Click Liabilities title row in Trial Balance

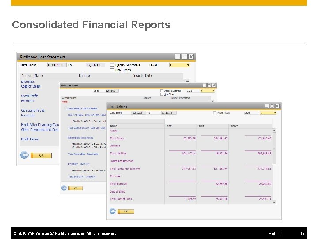191,146
